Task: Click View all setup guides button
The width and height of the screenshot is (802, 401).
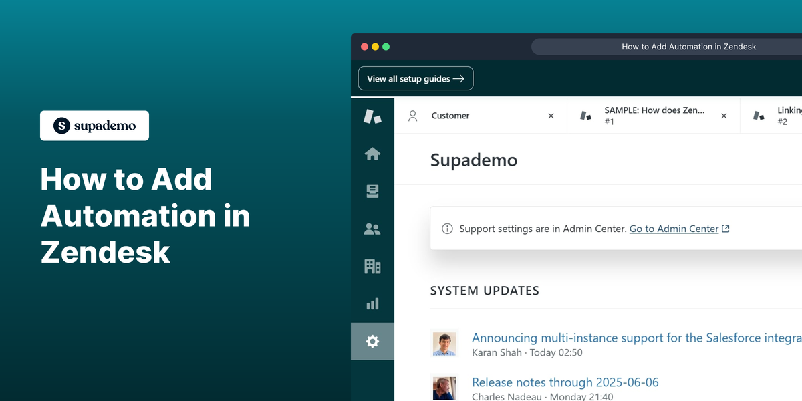Action: [416, 78]
